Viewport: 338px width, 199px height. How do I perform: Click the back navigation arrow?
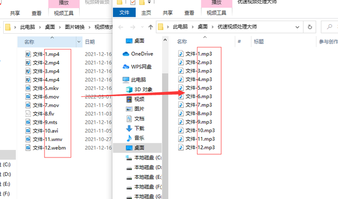coord(121,27)
